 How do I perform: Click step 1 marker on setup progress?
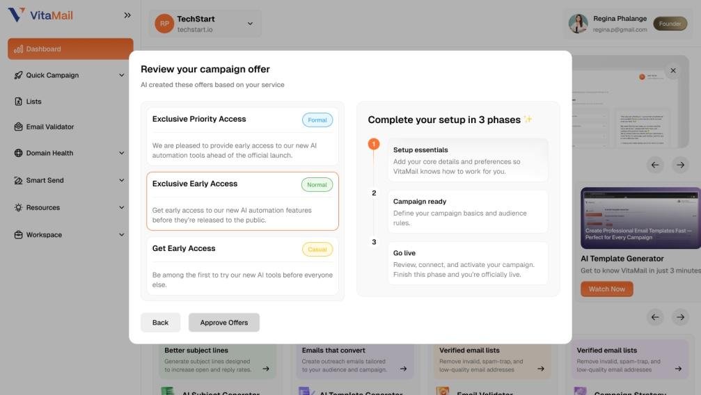click(374, 144)
